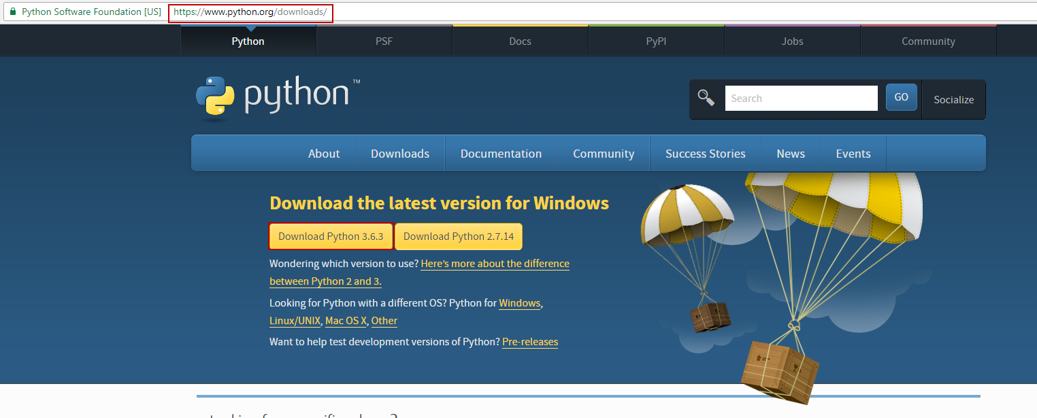Open the Socialize dropdown
This screenshot has width=1037, height=418.
(953, 99)
